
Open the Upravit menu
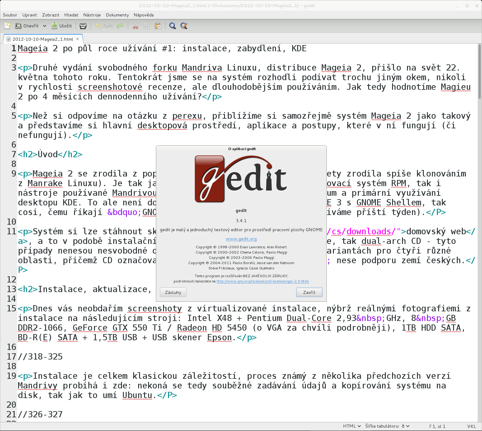point(30,15)
